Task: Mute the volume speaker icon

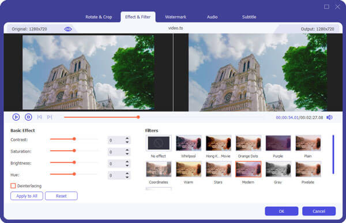Action: click(x=329, y=117)
